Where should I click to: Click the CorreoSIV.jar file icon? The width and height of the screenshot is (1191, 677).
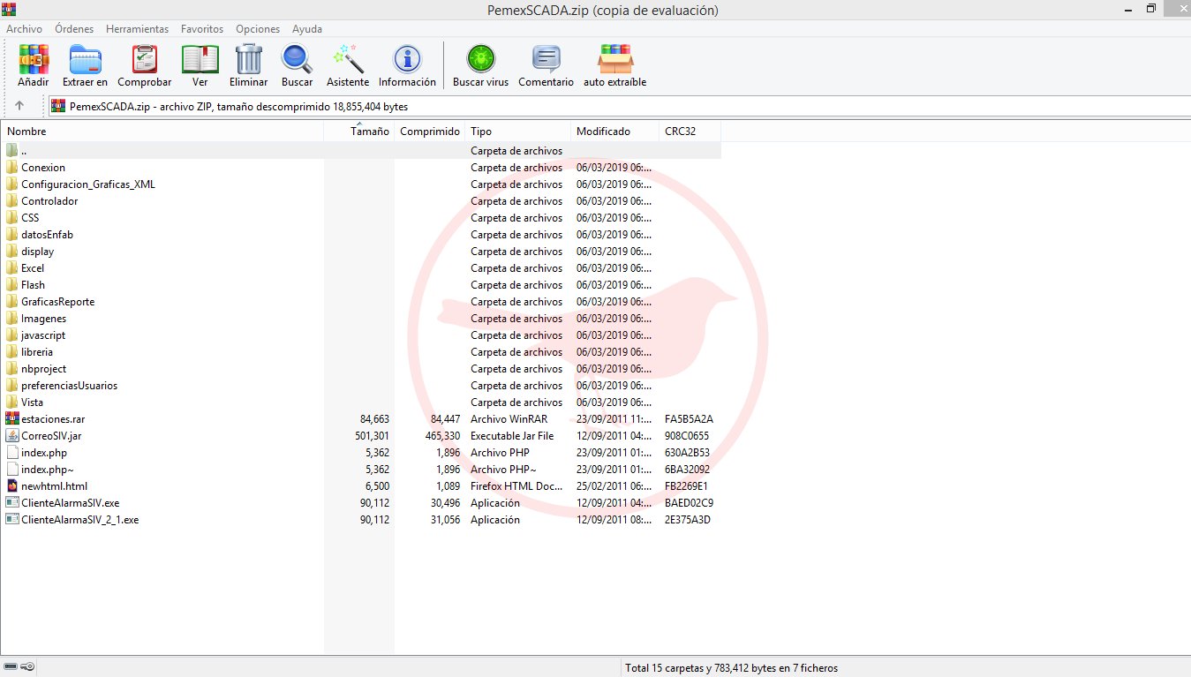11,435
